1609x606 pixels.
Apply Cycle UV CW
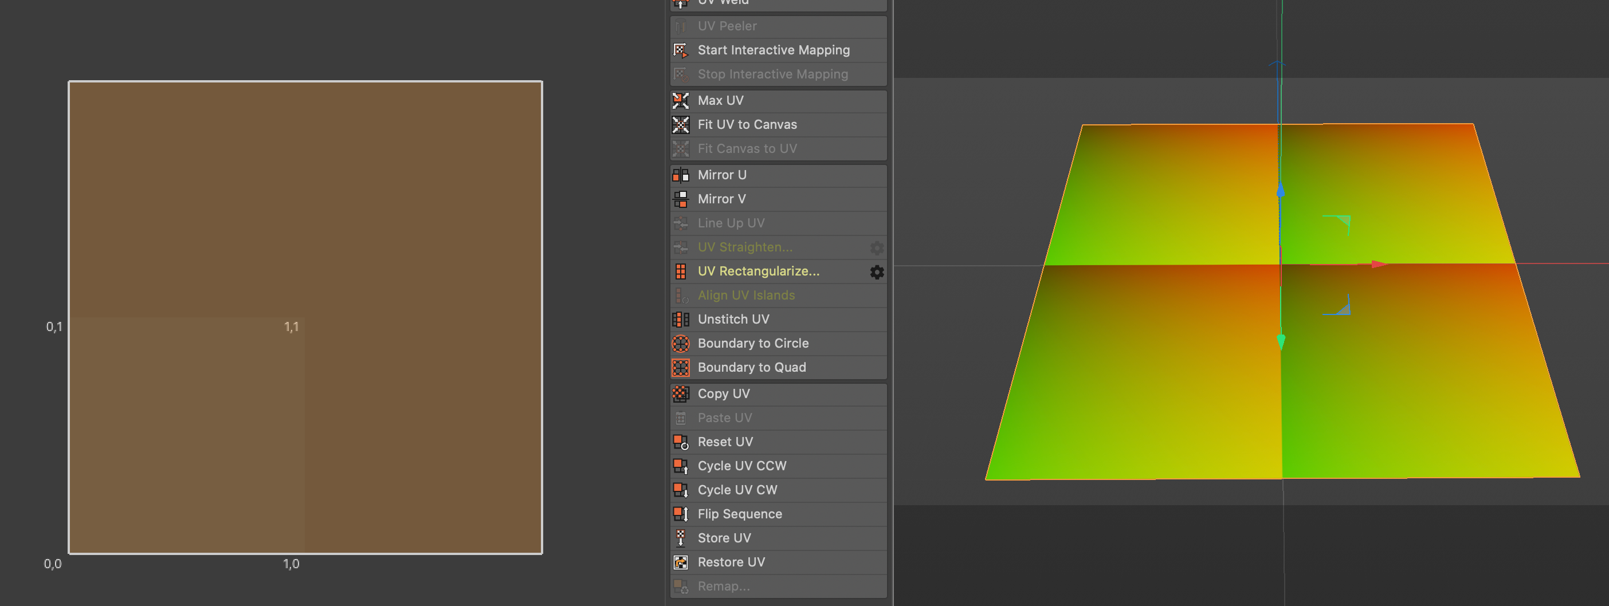(x=737, y=490)
